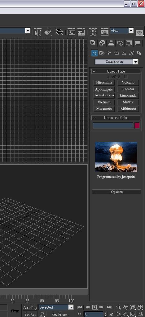
Task: Switch to the Modify panel tab
Action: click(102, 43)
